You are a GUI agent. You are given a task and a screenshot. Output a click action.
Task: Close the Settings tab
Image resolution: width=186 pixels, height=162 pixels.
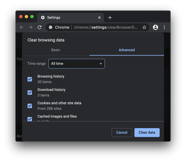point(99,17)
